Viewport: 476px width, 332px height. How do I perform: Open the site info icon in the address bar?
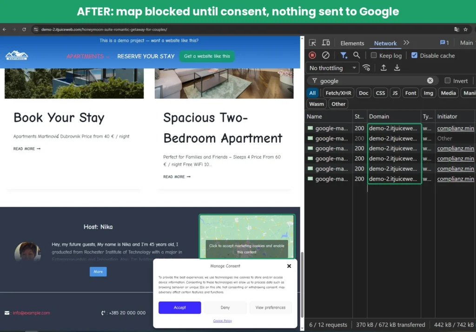click(36, 29)
